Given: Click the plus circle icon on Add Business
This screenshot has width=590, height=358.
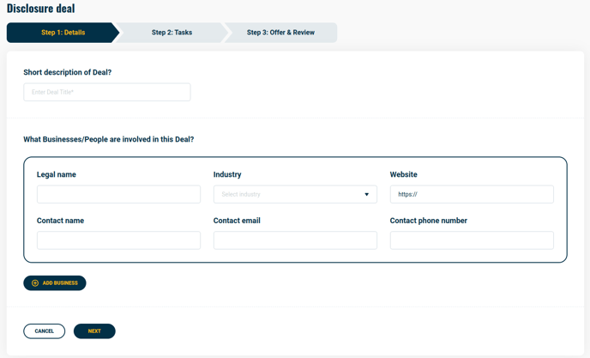Looking at the screenshot, I should (35, 283).
